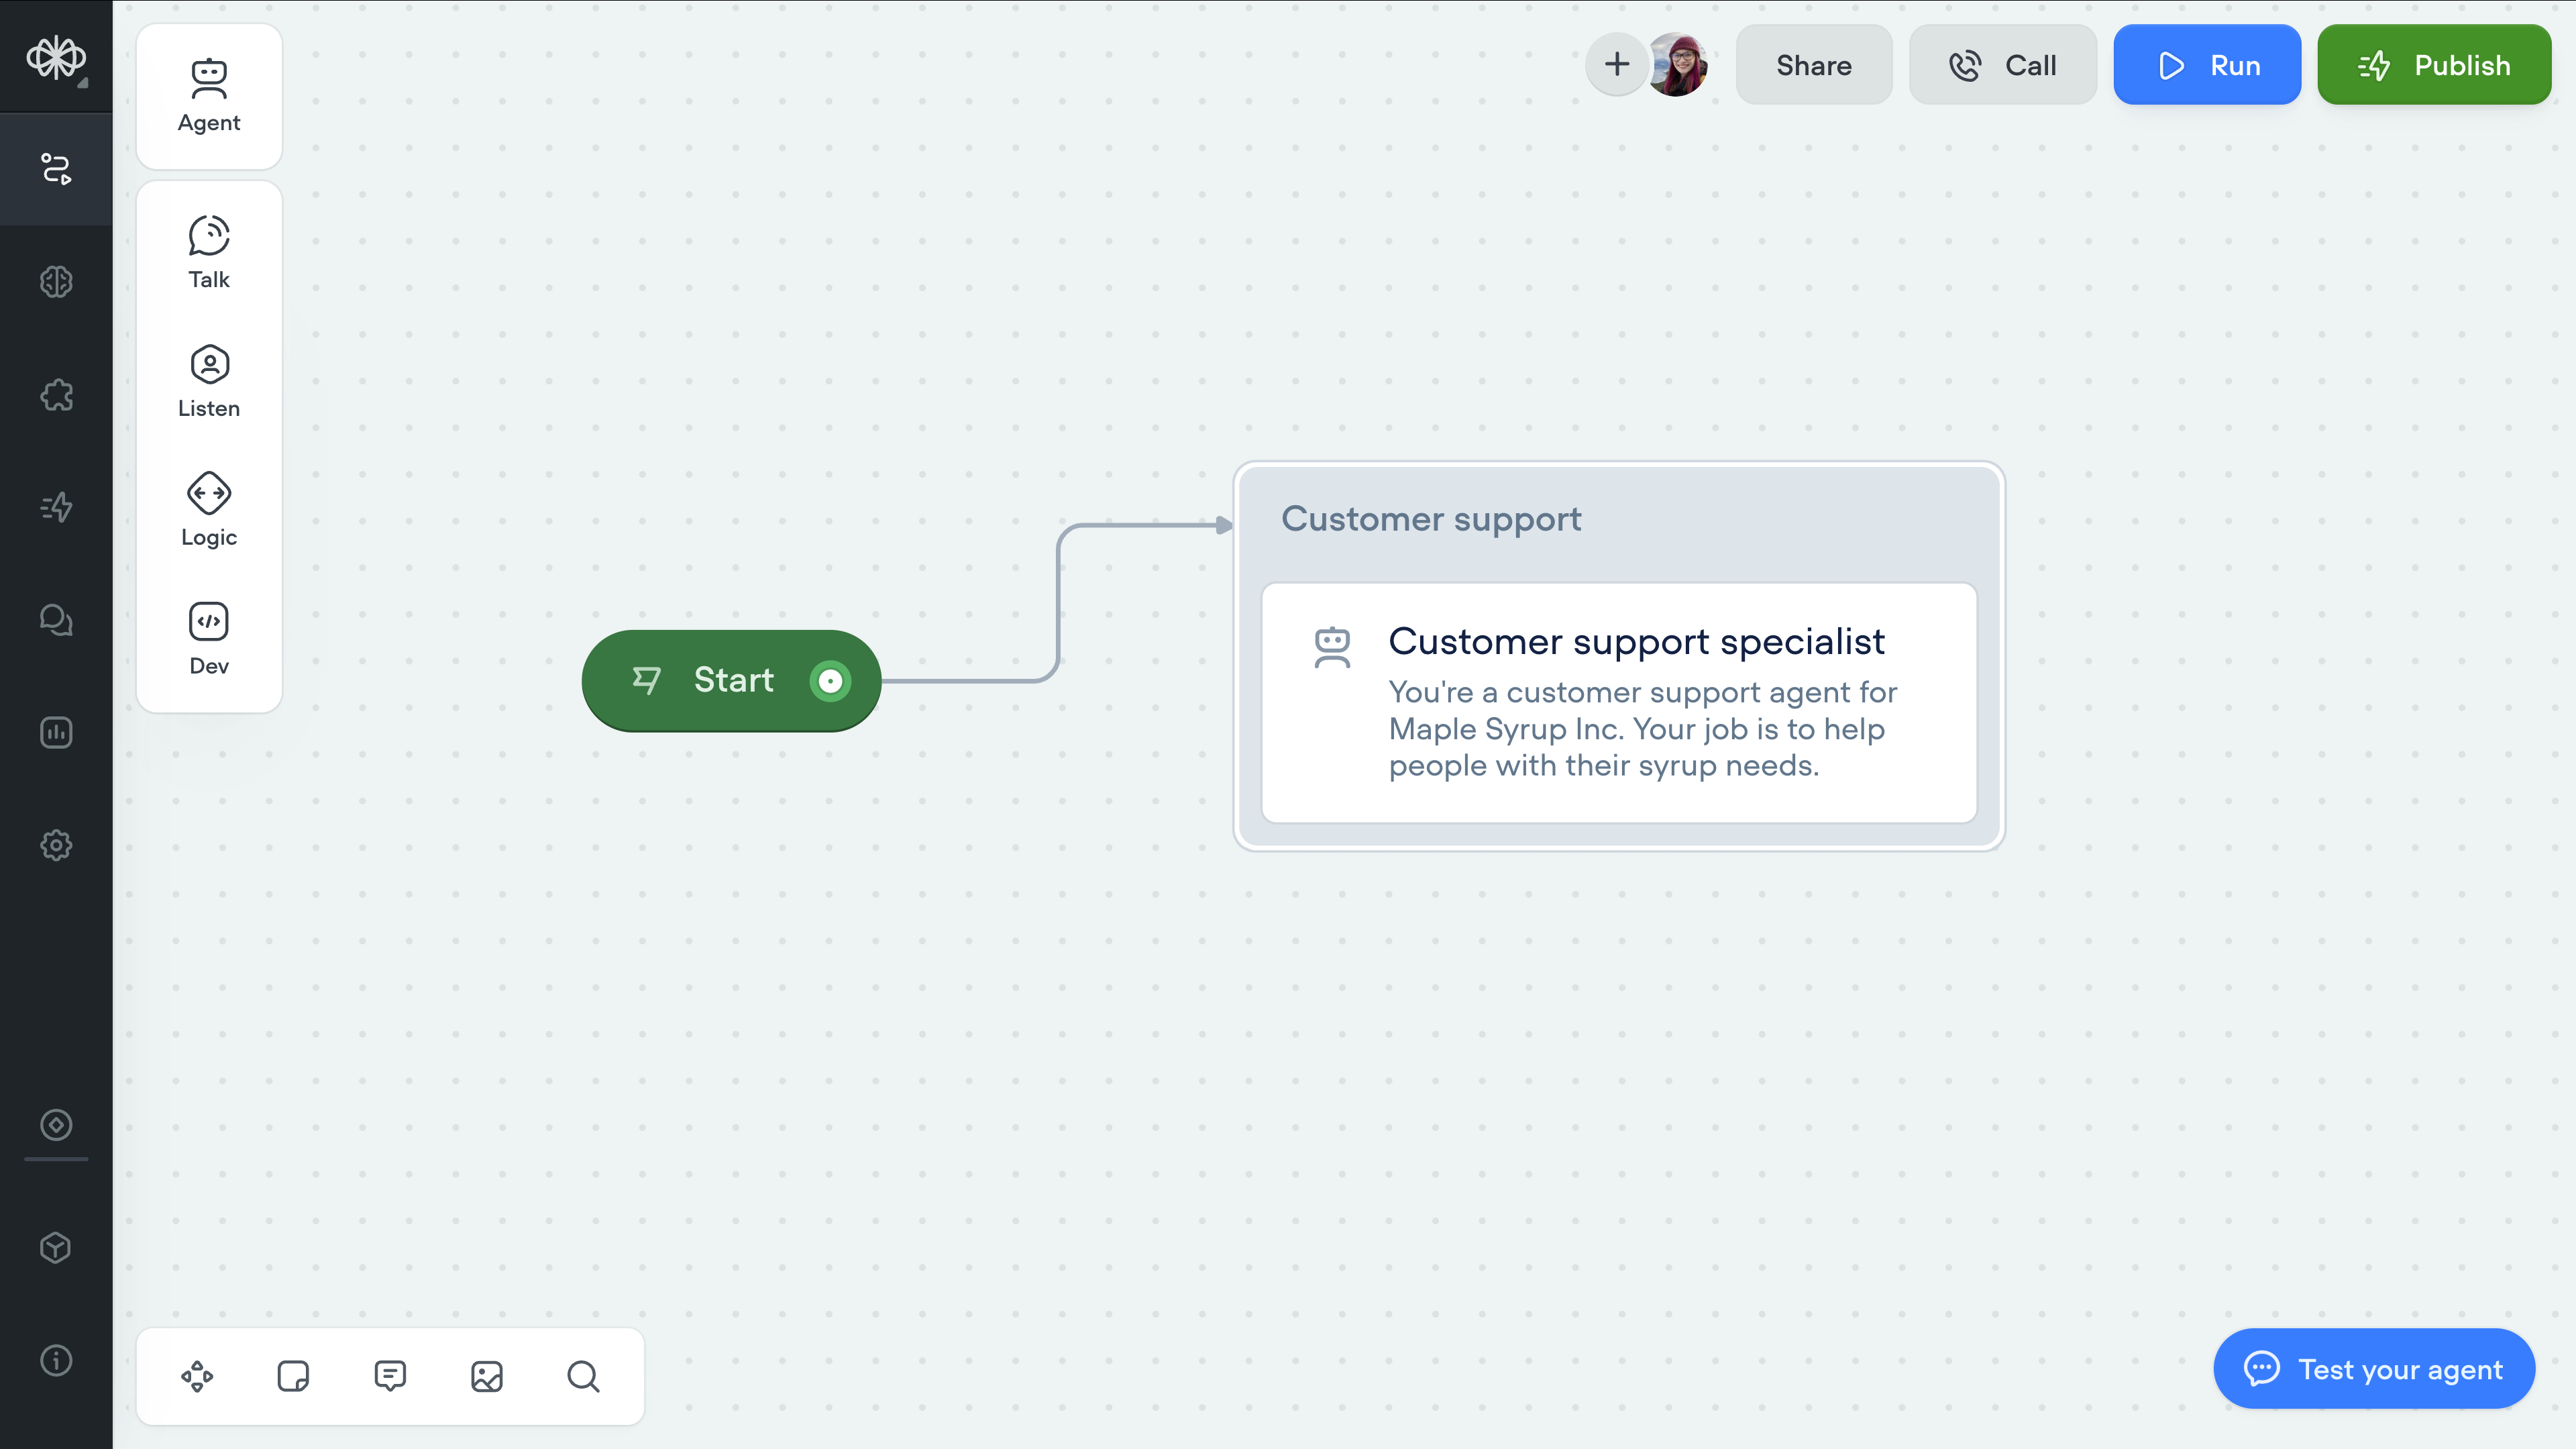Expand the workspace logo menu

(x=56, y=58)
